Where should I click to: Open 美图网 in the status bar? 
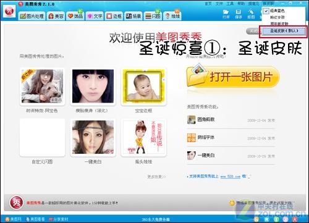[x=14, y=219]
